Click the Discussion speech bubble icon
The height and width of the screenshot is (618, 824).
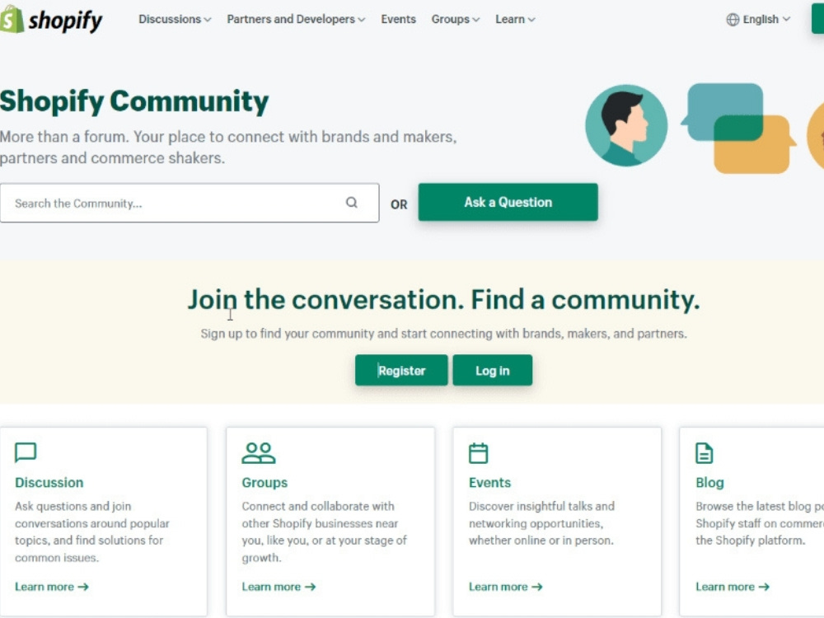26,452
